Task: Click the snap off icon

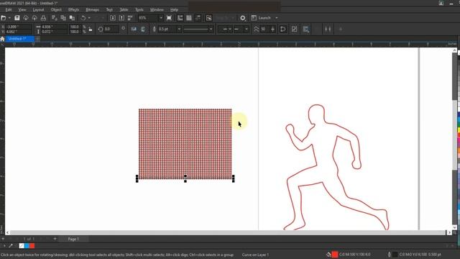Action: coord(209,18)
